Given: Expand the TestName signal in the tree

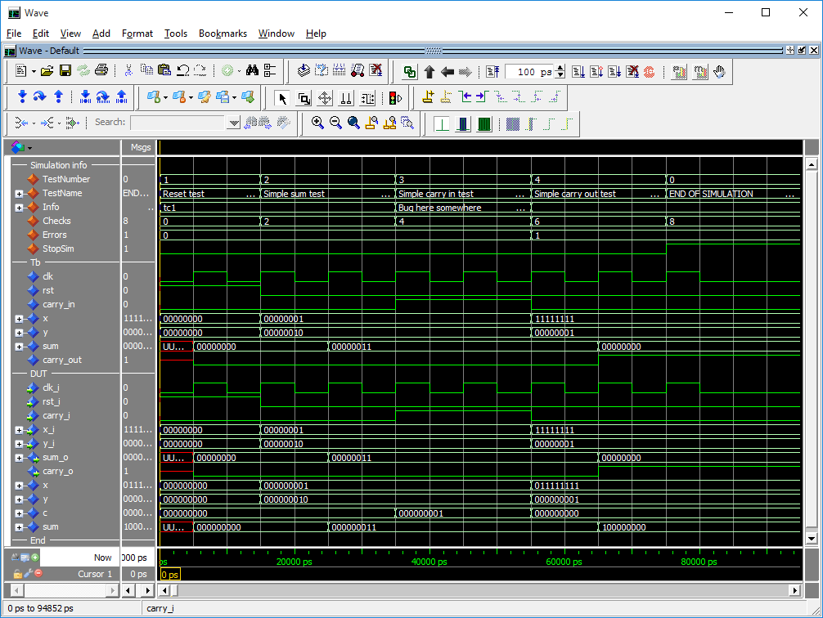Looking at the screenshot, I should pos(19,194).
